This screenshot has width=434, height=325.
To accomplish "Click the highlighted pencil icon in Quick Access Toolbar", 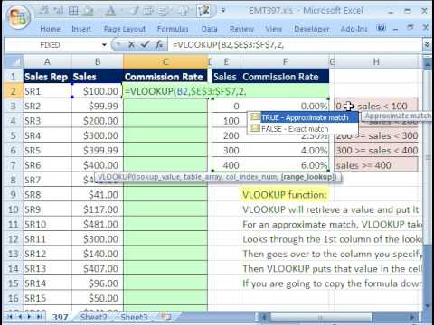I will coord(204,11).
